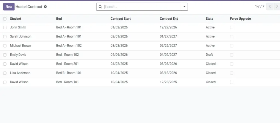Sort by the Force Upgrade column header

tap(240, 19)
